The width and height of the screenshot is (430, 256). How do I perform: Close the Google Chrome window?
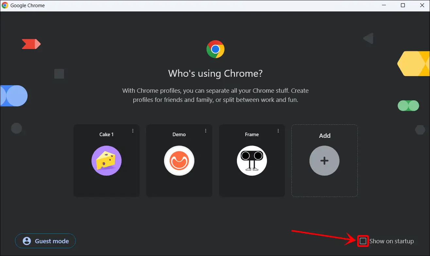(x=422, y=6)
